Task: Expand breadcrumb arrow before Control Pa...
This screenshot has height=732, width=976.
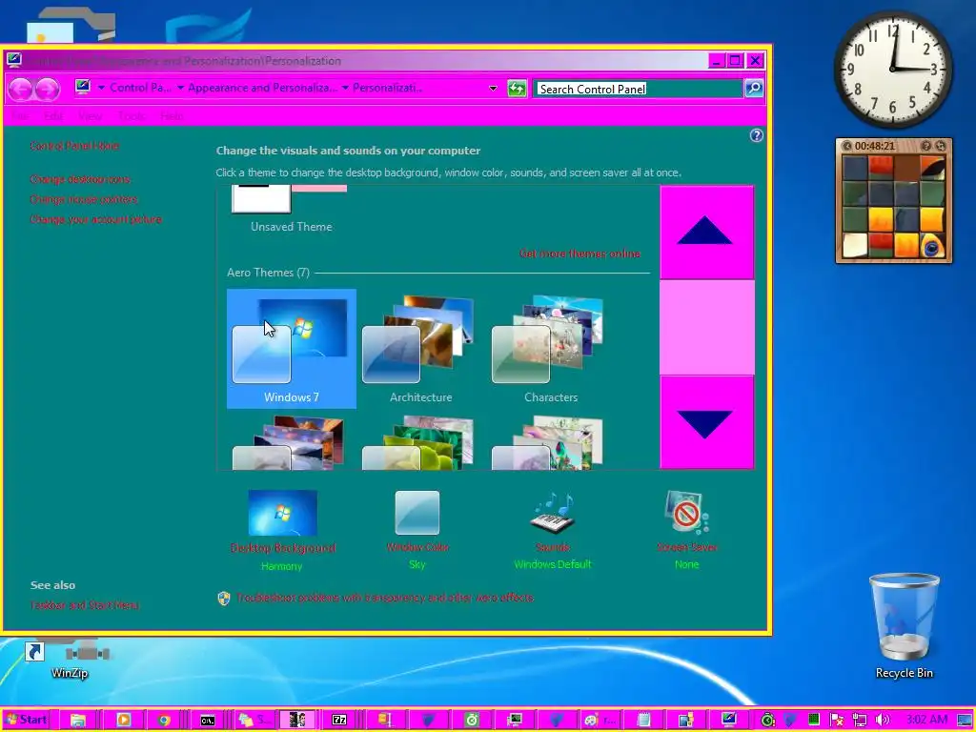Action: point(101,88)
